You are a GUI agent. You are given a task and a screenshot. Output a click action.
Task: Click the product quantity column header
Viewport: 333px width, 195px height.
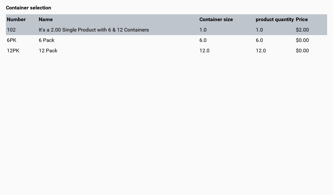click(275, 19)
